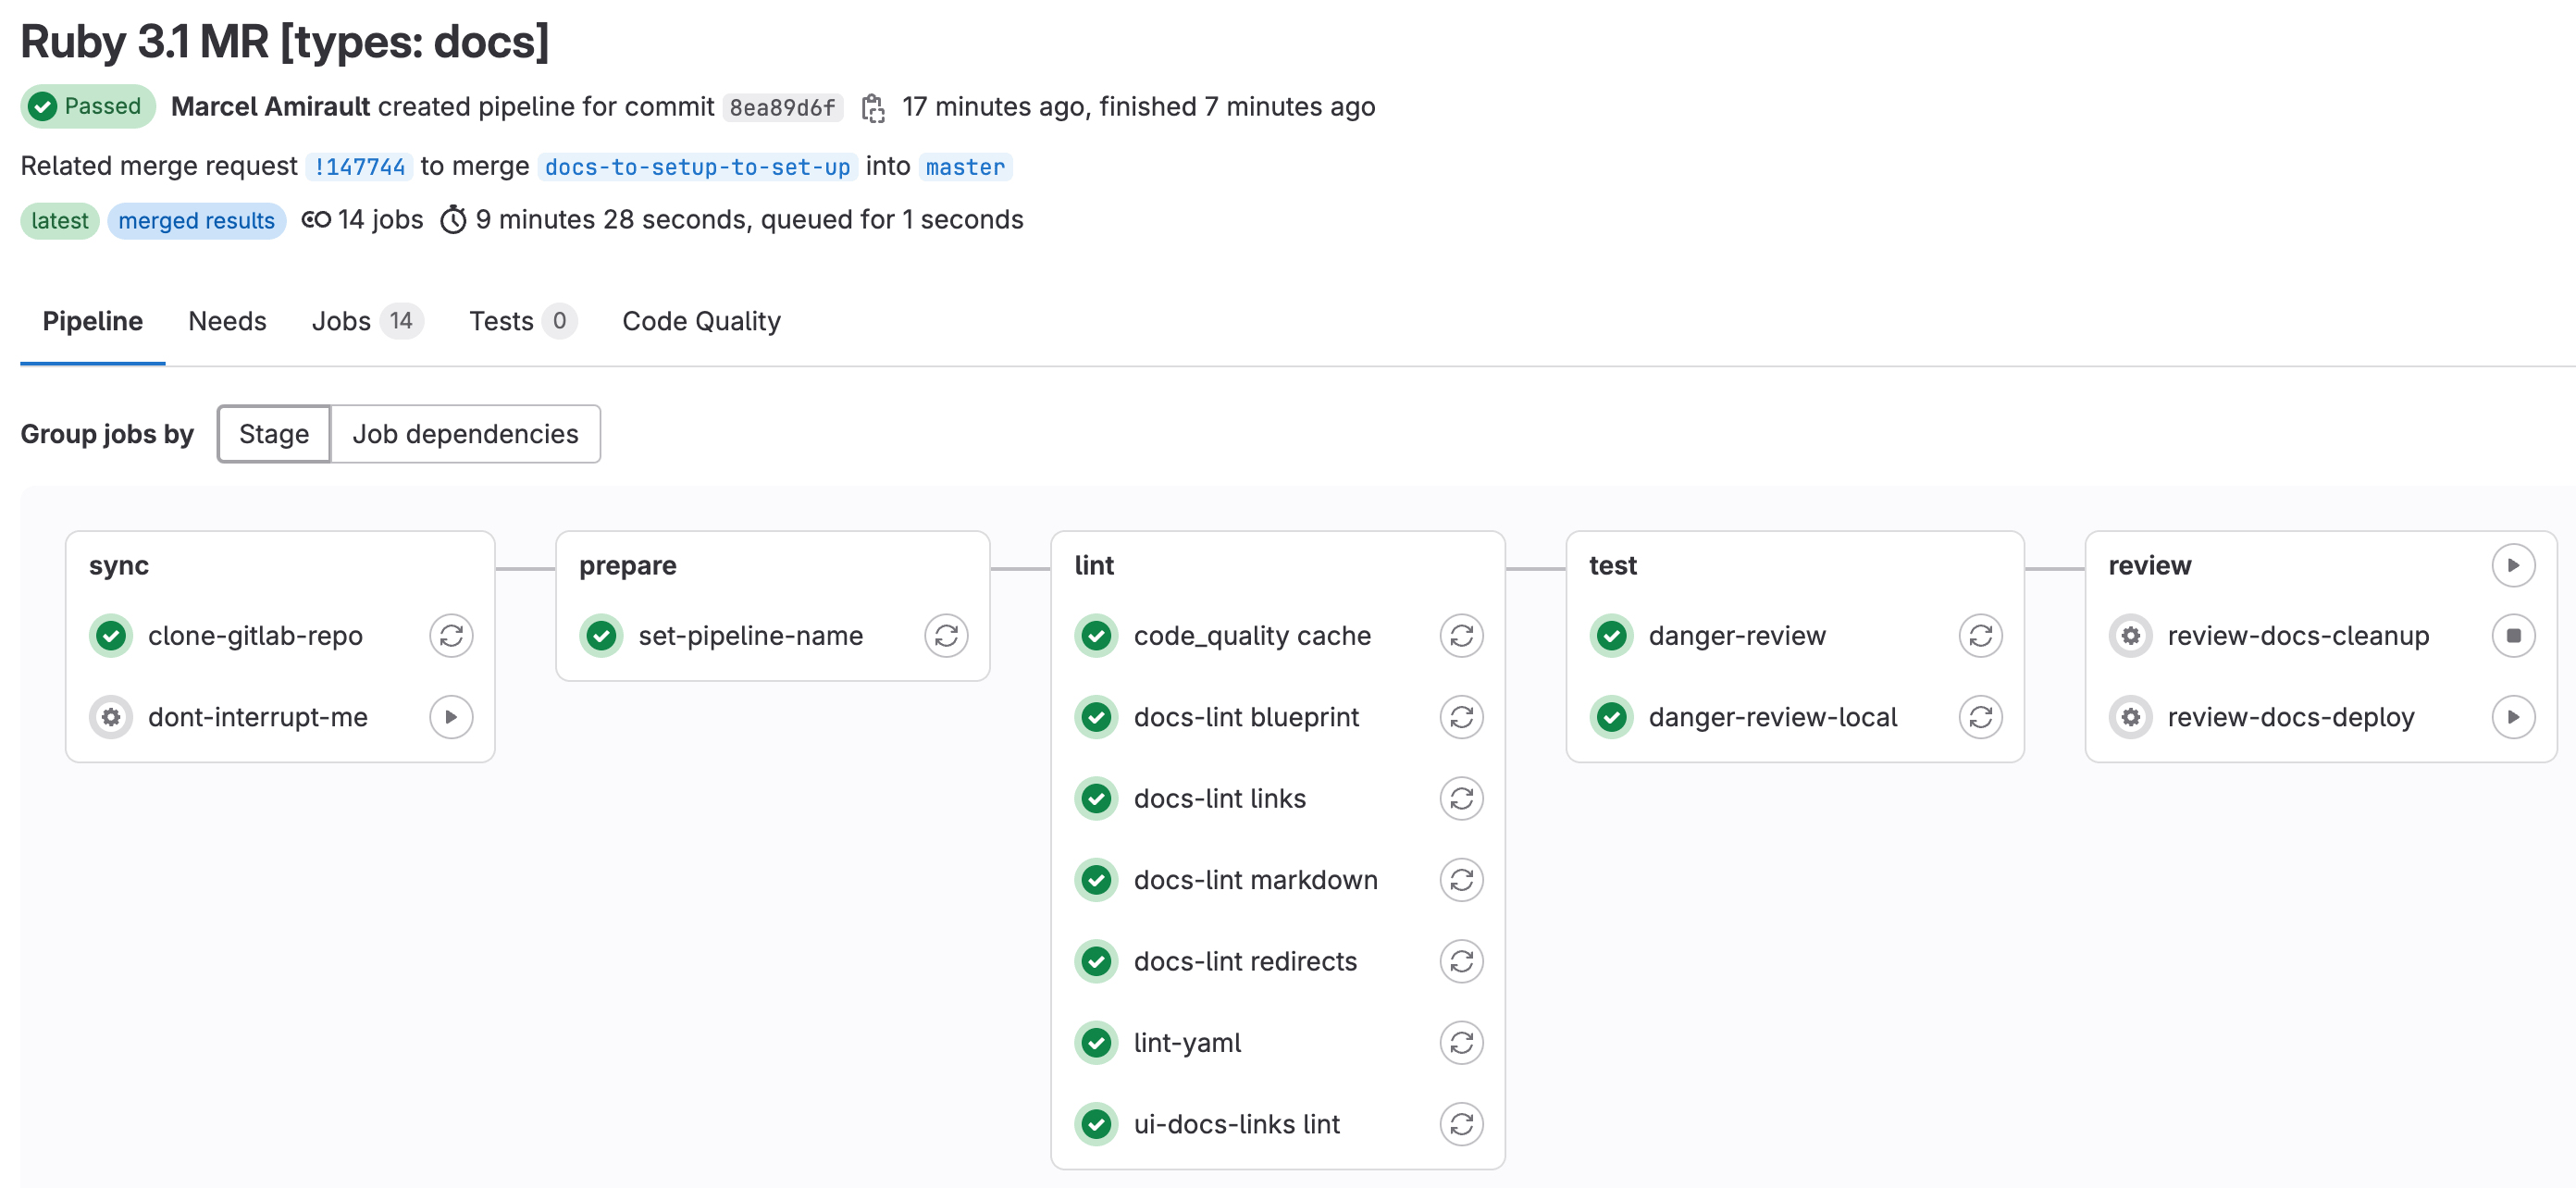Switch grouping to Job dependencies
The height and width of the screenshot is (1188, 2576).
(465, 434)
